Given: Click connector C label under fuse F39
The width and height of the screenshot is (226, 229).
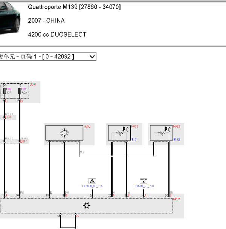Looking at the screenshot, I should [6, 101].
